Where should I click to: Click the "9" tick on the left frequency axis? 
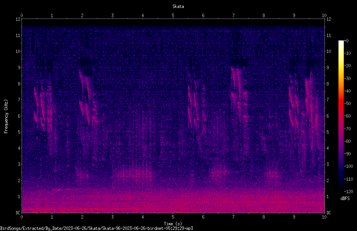pyautogui.click(x=19, y=68)
